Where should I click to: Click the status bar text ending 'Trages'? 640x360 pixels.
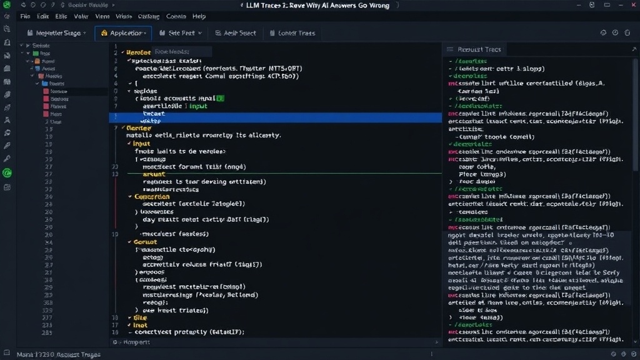click(x=59, y=354)
